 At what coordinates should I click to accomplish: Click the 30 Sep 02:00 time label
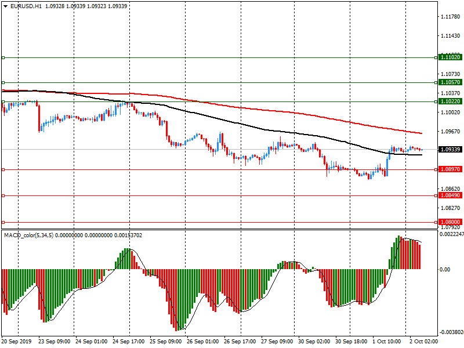tap(314, 342)
